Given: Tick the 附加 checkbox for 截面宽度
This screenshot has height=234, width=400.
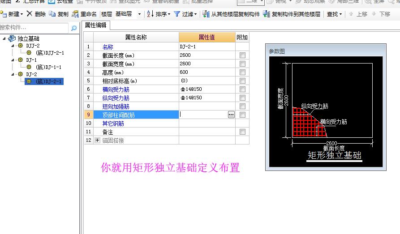Looking at the screenshot, I should 242,64.
